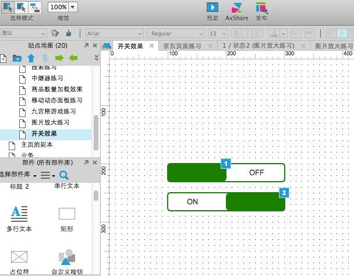This screenshot has height=276, width=354.
Task: Move page down with gray arrow
Action: [45, 58]
